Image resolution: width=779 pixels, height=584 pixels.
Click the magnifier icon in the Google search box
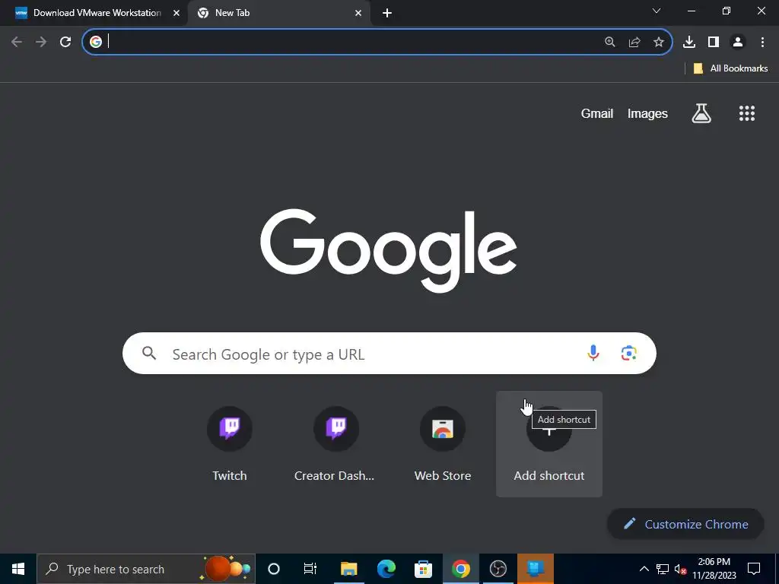[149, 353]
